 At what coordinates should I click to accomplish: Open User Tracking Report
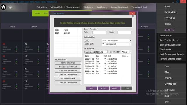[169, 40]
